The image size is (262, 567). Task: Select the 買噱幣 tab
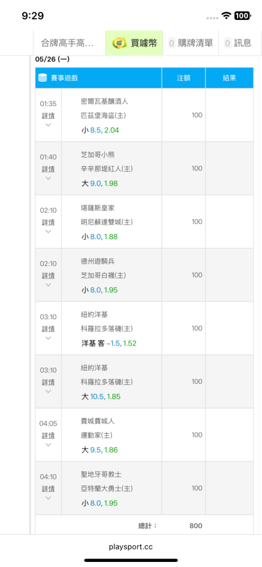point(134,43)
